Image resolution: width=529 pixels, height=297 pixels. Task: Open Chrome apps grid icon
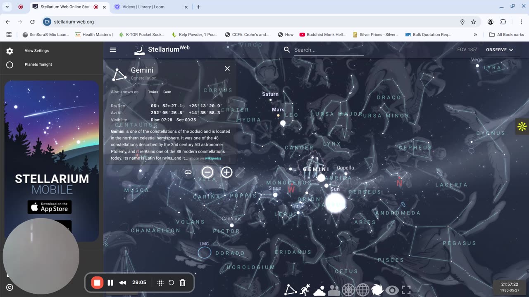coord(9,35)
